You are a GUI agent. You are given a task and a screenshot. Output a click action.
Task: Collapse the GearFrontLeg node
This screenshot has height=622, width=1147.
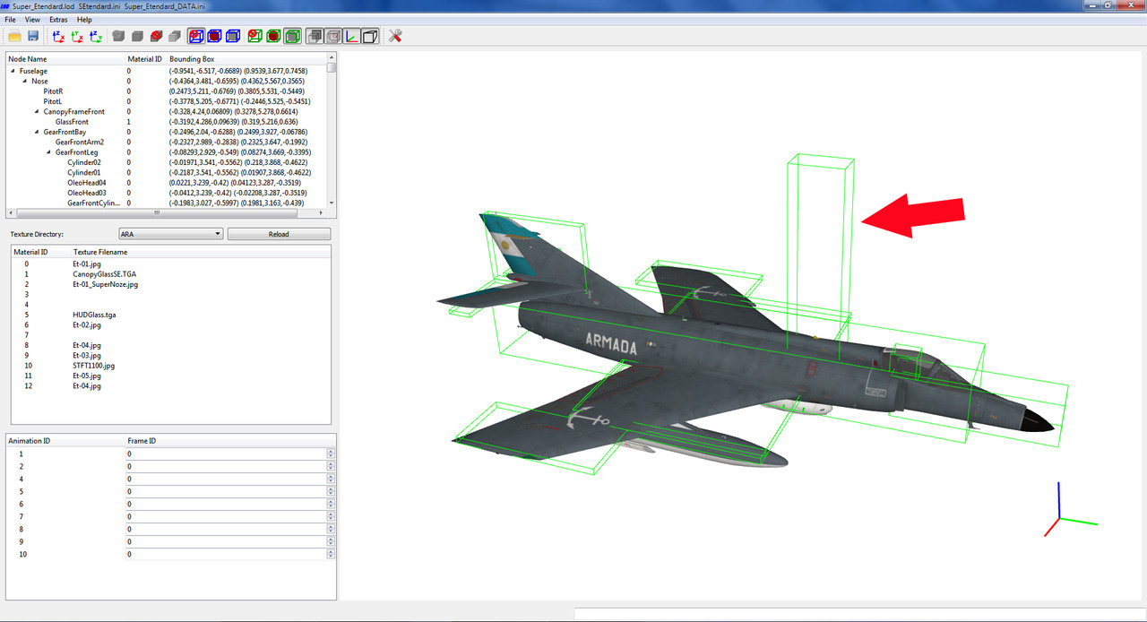[x=48, y=152]
